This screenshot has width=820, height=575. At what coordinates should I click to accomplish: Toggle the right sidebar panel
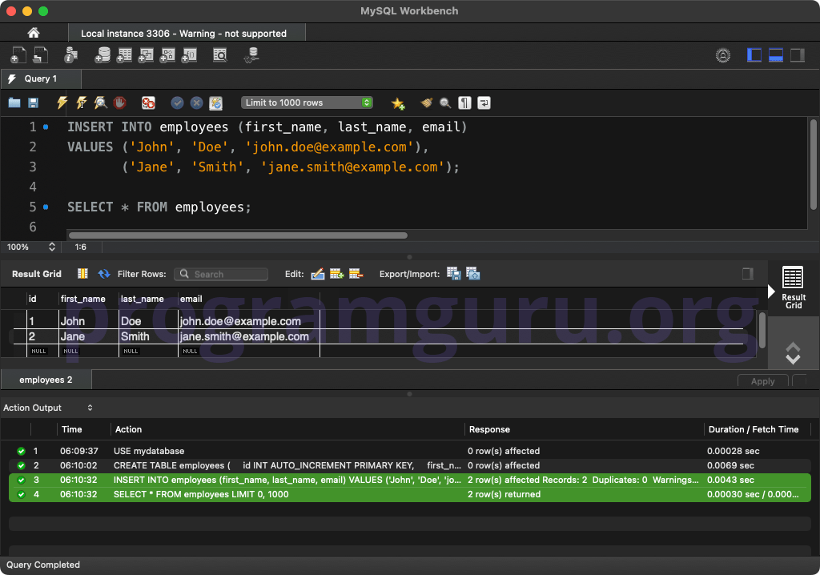click(798, 55)
